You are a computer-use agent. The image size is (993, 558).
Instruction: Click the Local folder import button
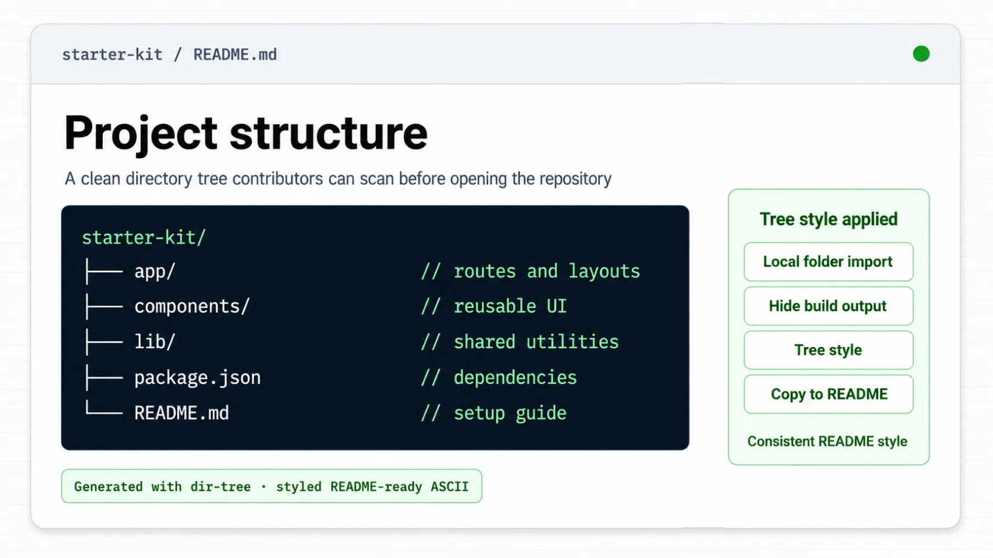[x=828, y=262]
